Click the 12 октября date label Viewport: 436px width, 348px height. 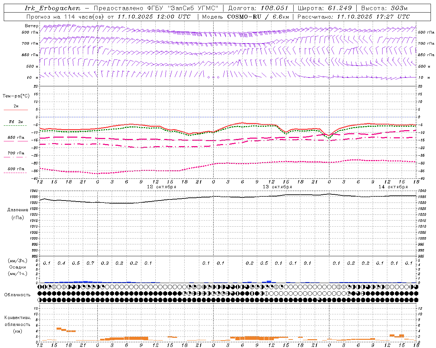click(x=161, y=187)
